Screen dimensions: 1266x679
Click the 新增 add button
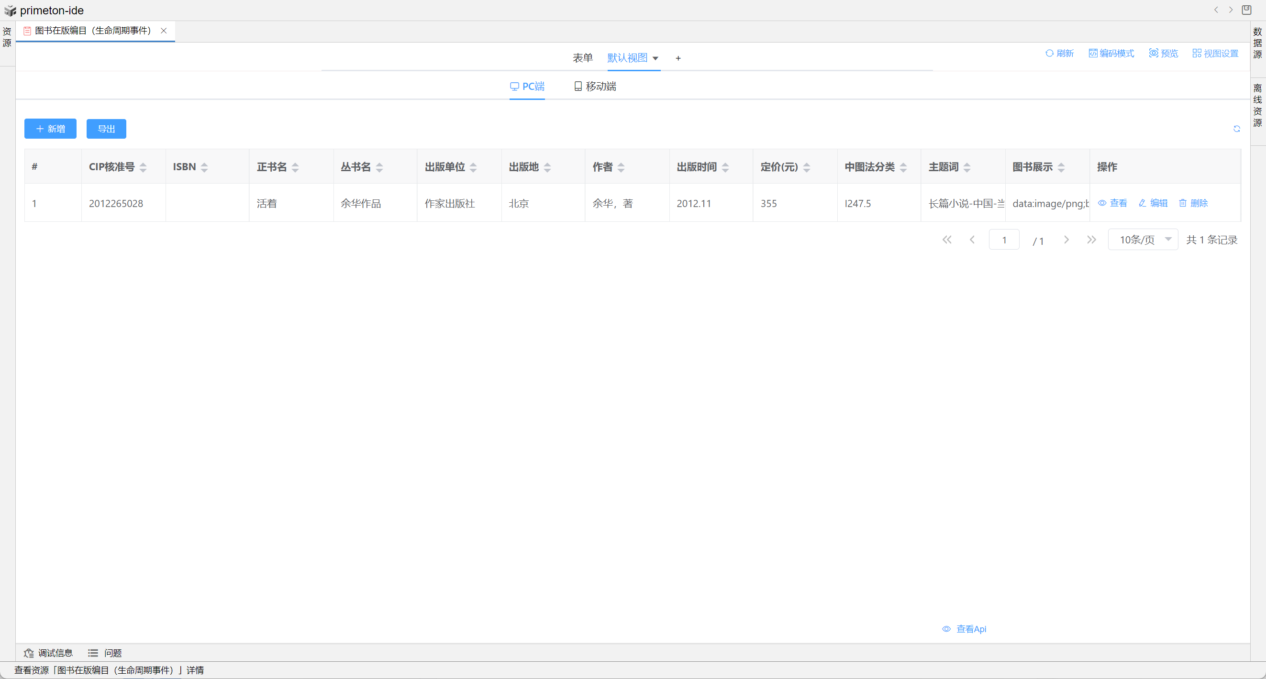(50, 129)
